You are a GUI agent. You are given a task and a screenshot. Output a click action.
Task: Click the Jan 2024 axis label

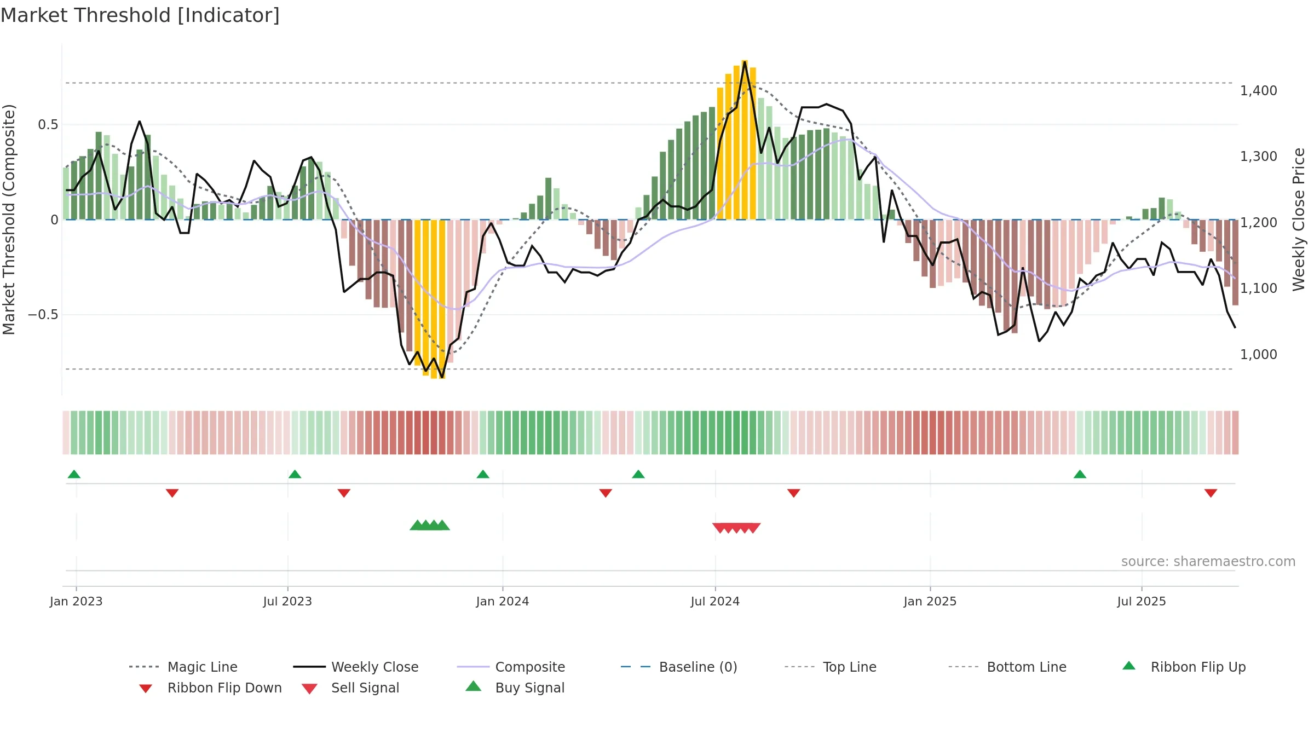503,601
